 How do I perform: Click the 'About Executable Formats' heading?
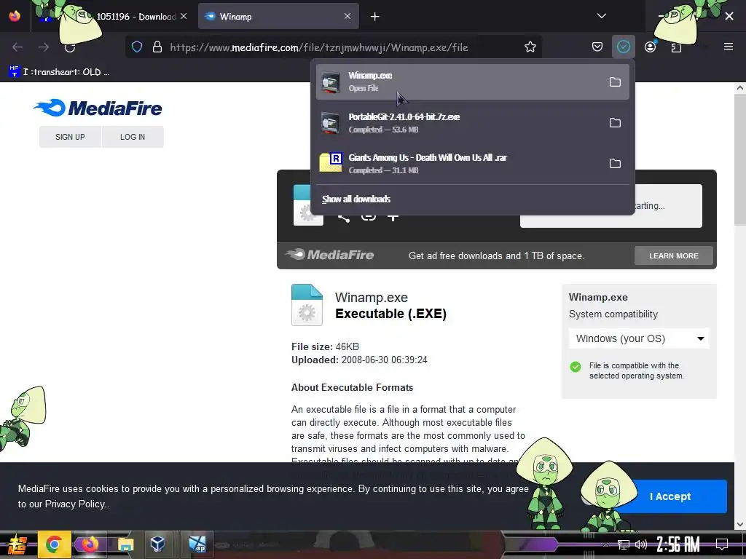pos(352,387)
